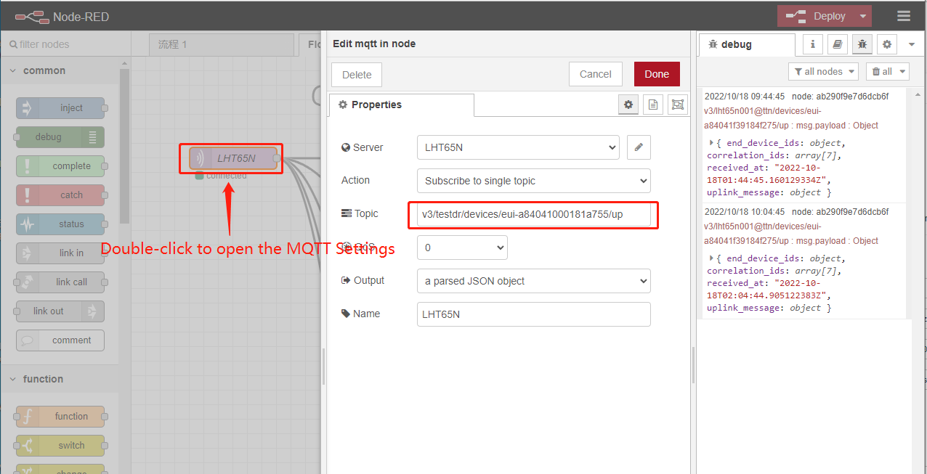Open the Deploy options dropdown arrow

(862, 16)
